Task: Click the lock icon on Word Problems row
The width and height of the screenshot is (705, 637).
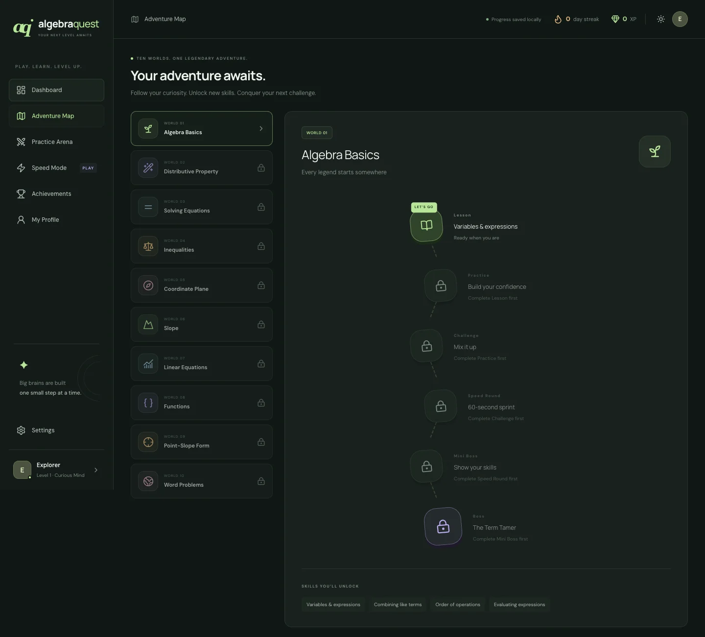Action: coord(261,481)
